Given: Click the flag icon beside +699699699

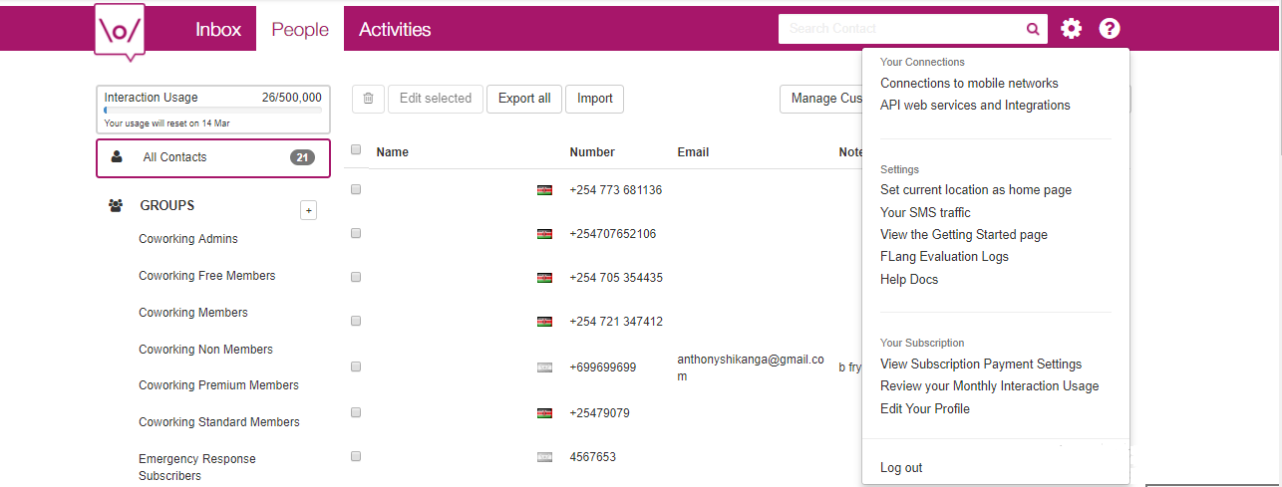Looking at the screenshot, I should [x=544, y=367].
